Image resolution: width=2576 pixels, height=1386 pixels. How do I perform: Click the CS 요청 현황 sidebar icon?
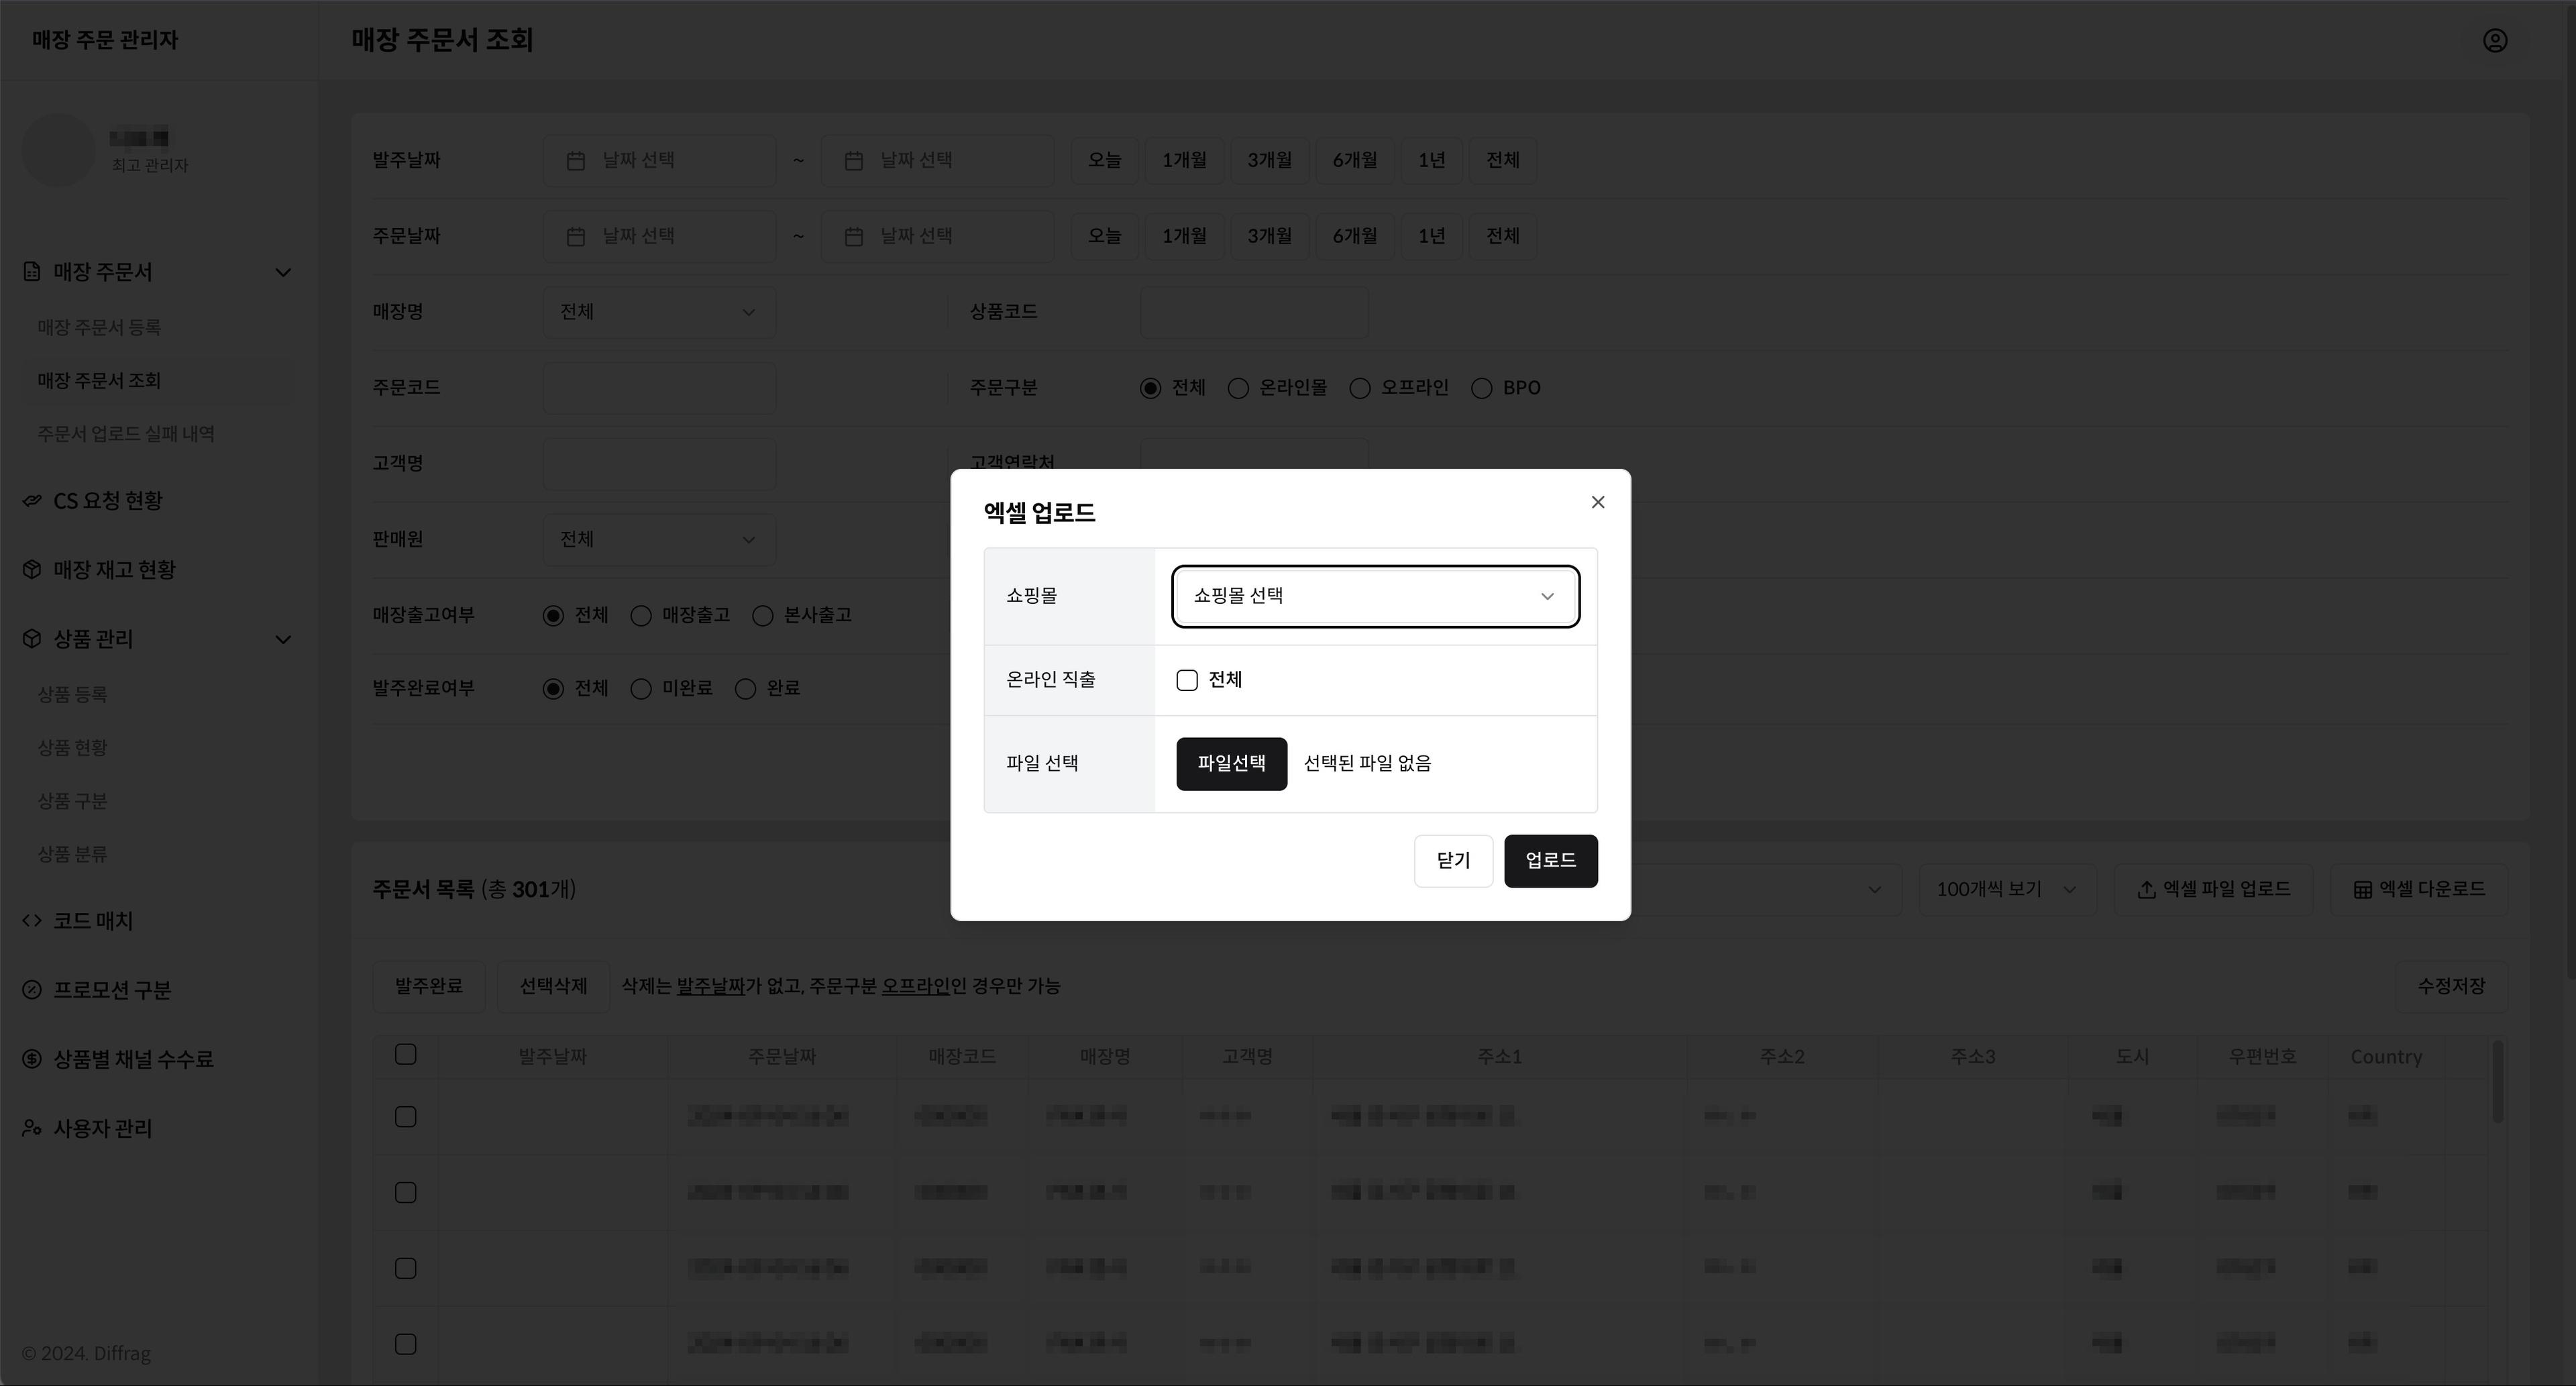click(32, 501)
